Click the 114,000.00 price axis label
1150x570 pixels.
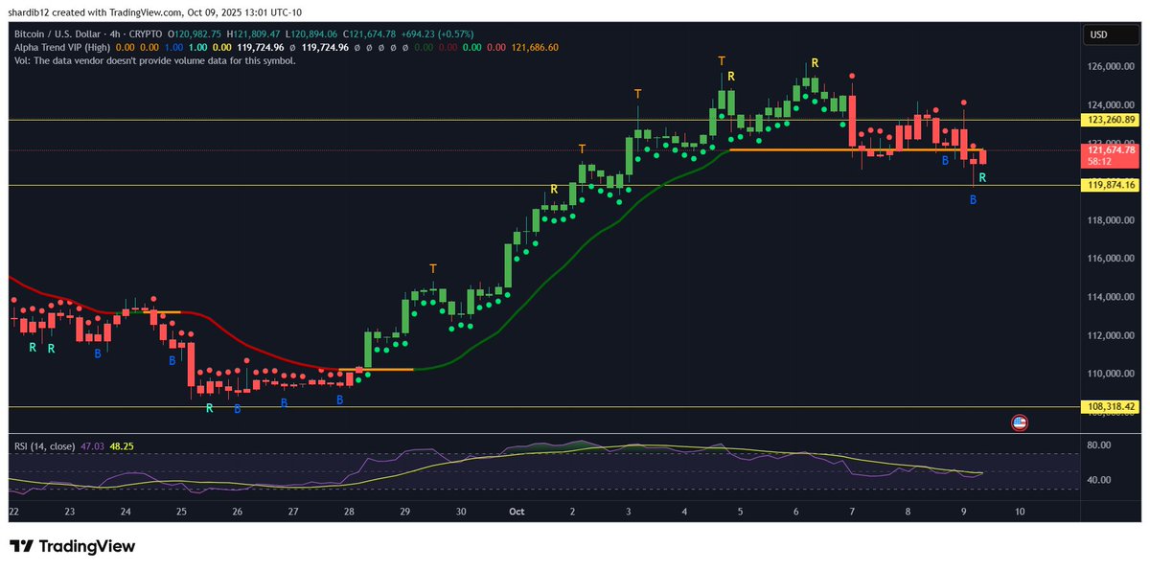(1111, 297)
